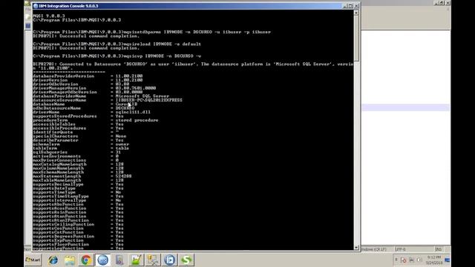Click the IBM Integration Console title bar icon
The height and width of the screenshot is (267, 475).
coord(36,6)
